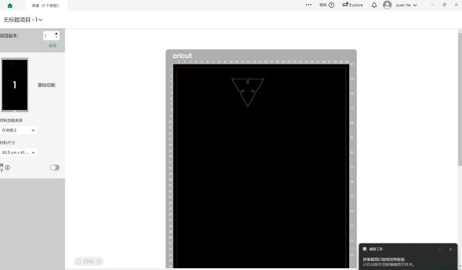Open the Cricut home icon
The width and height of the screenshot is (462, 270).
pos(10,5)
